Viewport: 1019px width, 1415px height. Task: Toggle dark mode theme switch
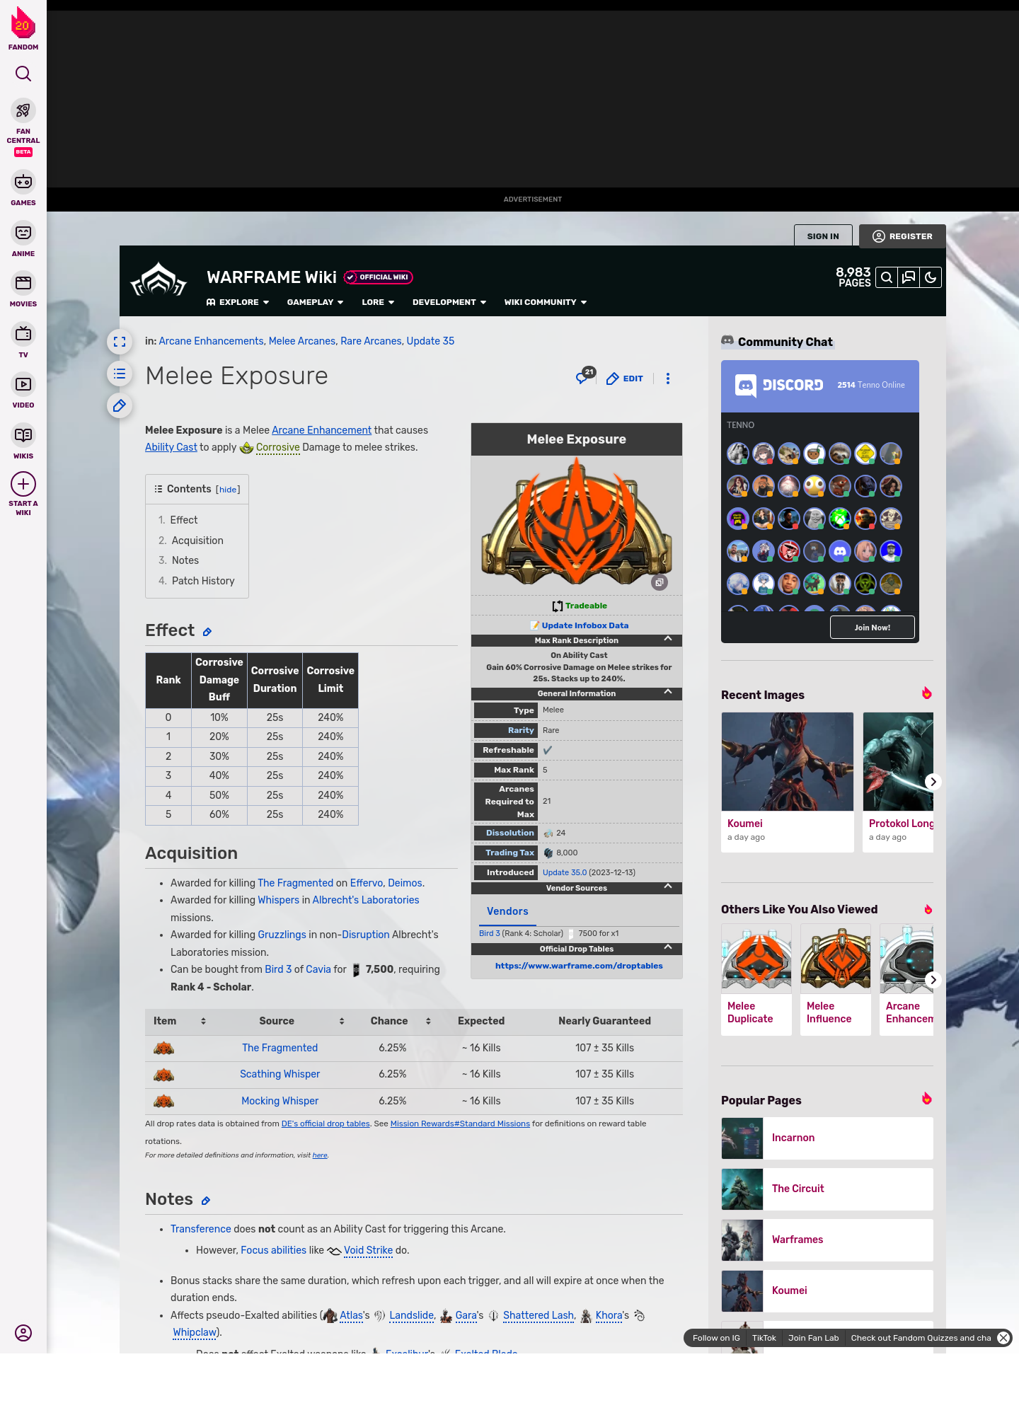[931, 277]
